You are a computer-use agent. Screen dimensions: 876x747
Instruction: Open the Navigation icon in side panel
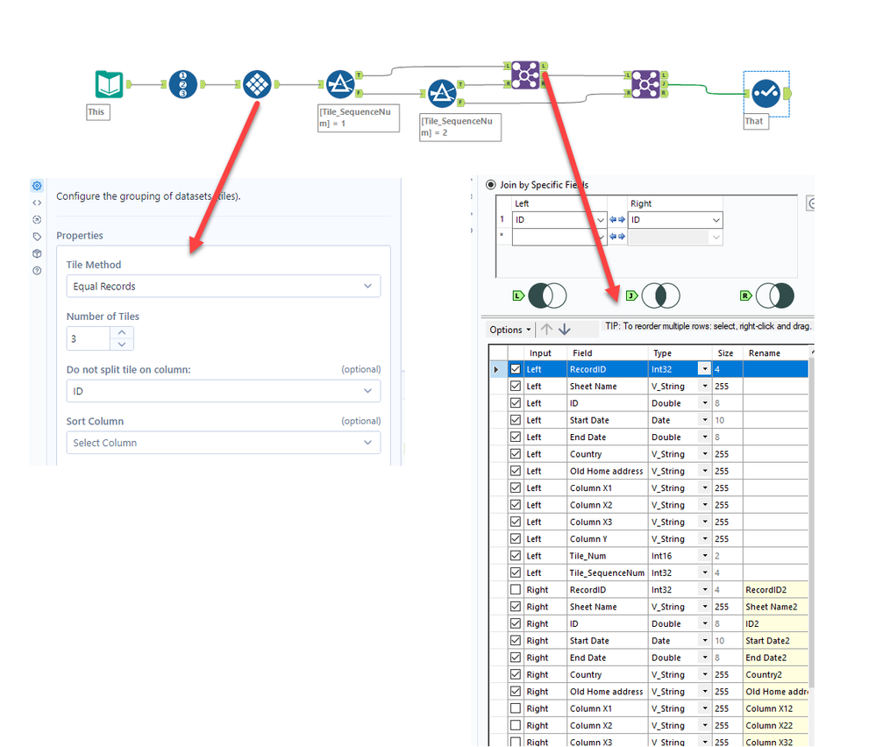[37, 219]
